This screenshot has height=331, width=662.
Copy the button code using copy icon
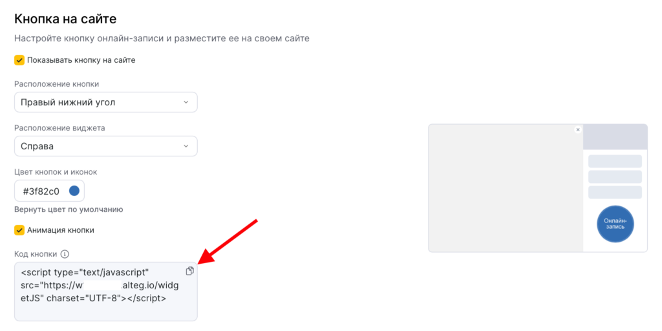point(189,271)
